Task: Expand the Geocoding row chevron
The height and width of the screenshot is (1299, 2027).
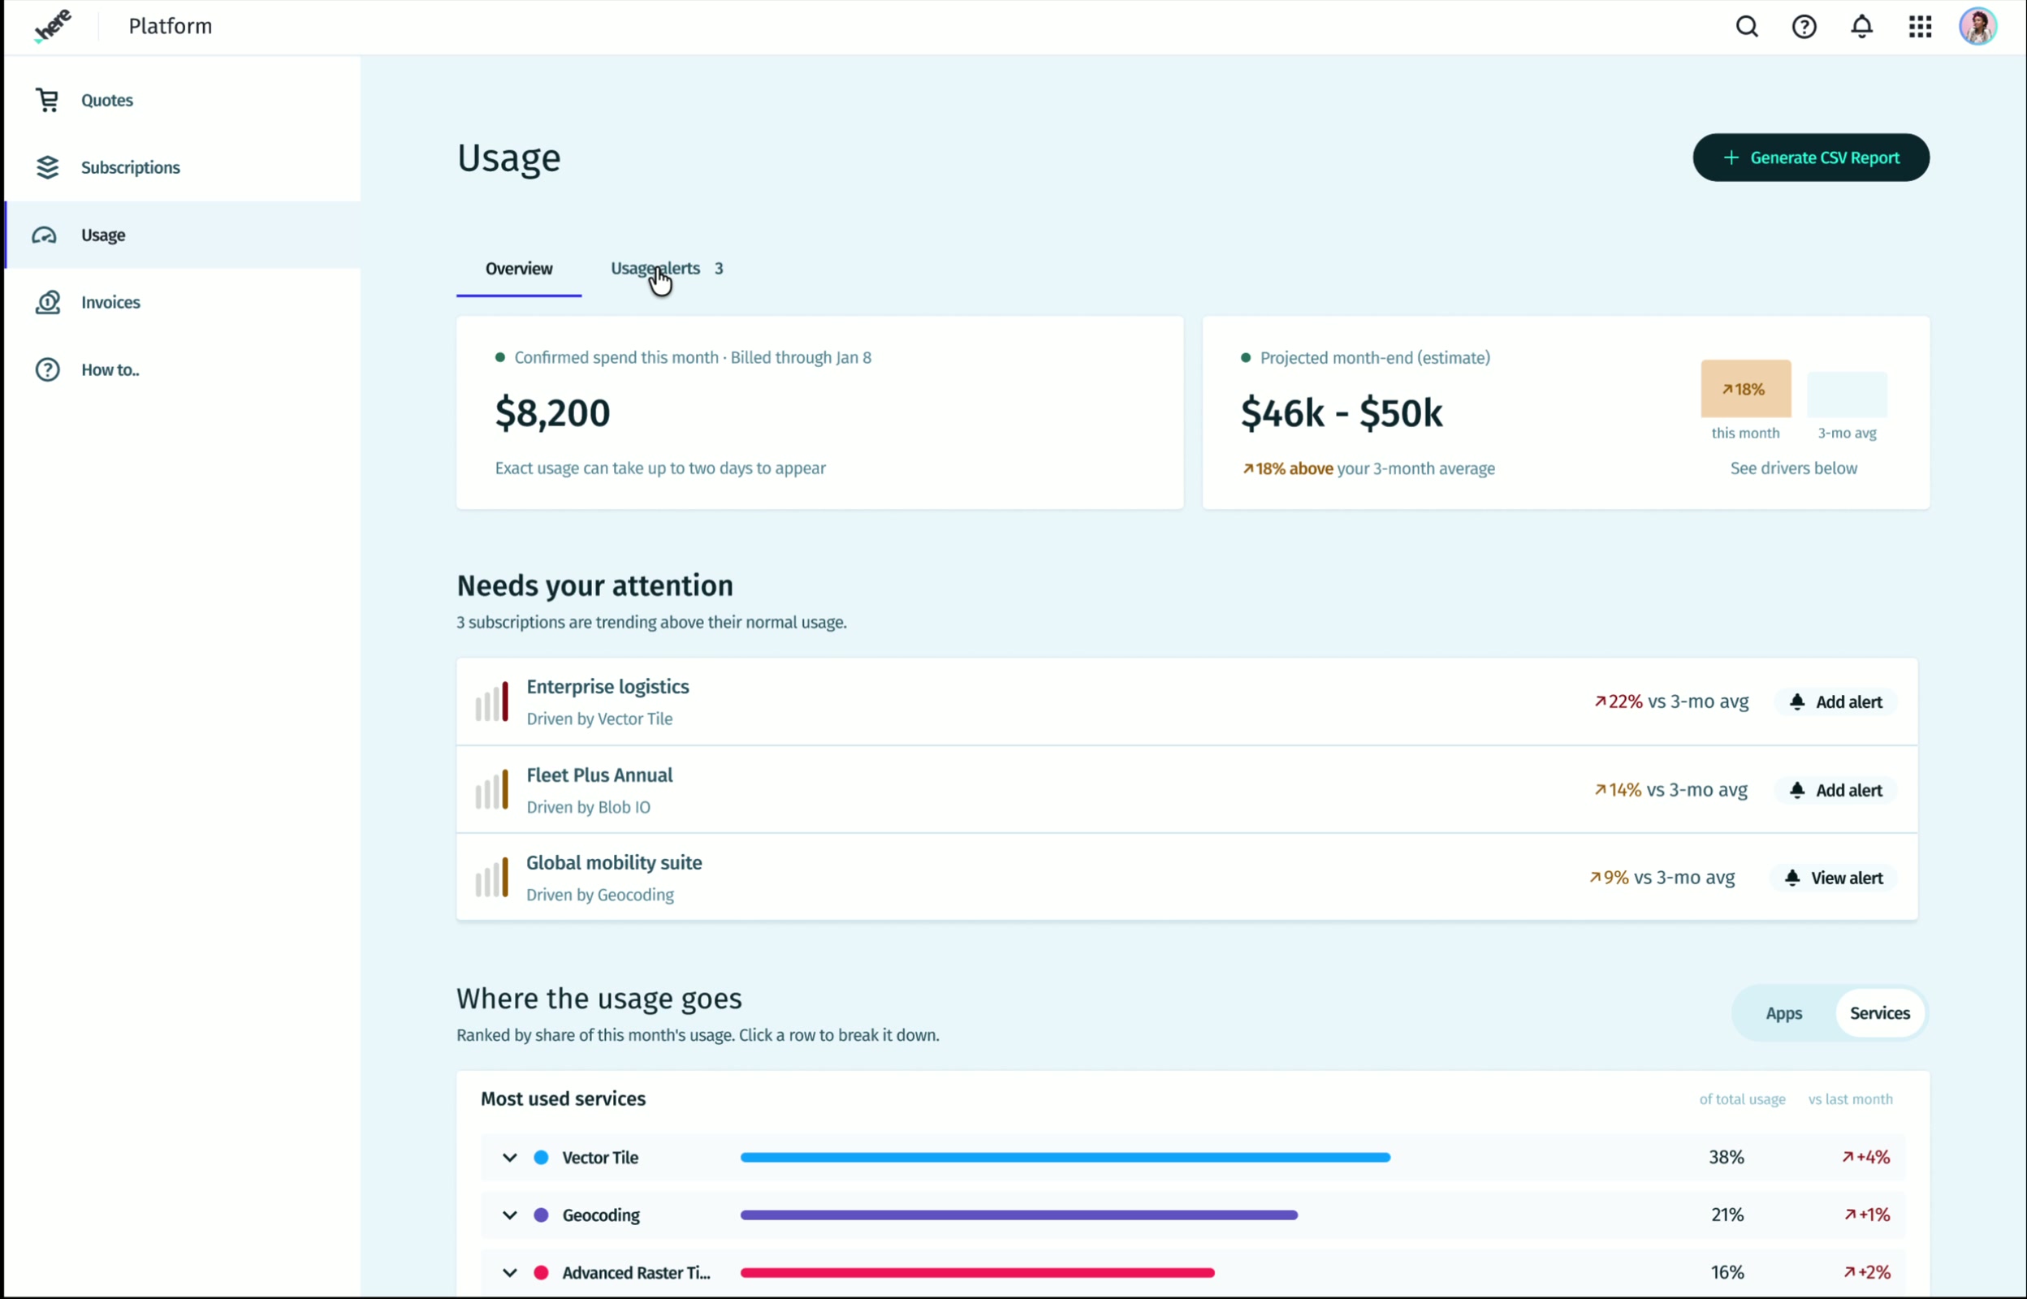Action: [509, 1215]
